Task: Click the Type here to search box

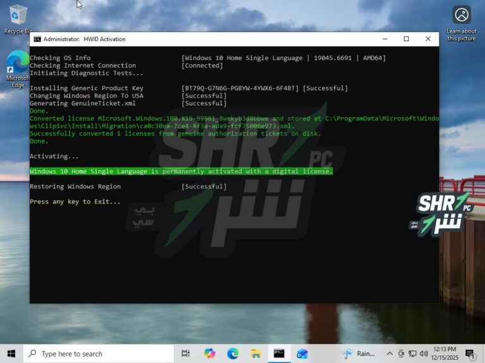Action: (98, 354)
